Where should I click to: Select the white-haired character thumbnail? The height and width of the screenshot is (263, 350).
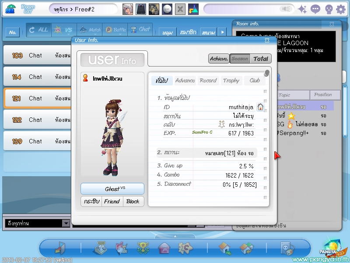pyautogui.click(x=128, y=9)
